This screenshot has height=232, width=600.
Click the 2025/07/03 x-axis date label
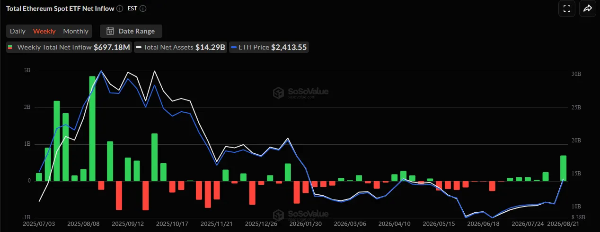(x=38, y=224)
